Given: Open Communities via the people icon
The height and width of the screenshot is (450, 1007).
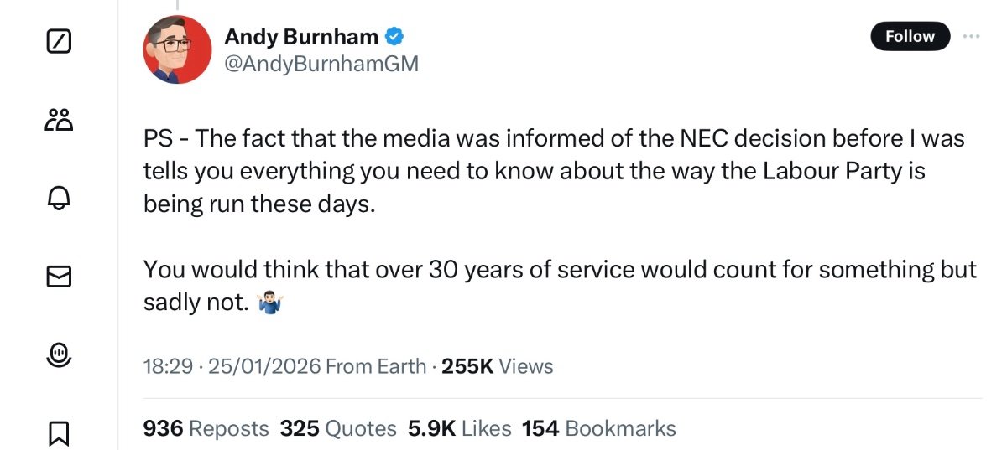Looking at the screenshot, I should [x=59, y=120].
